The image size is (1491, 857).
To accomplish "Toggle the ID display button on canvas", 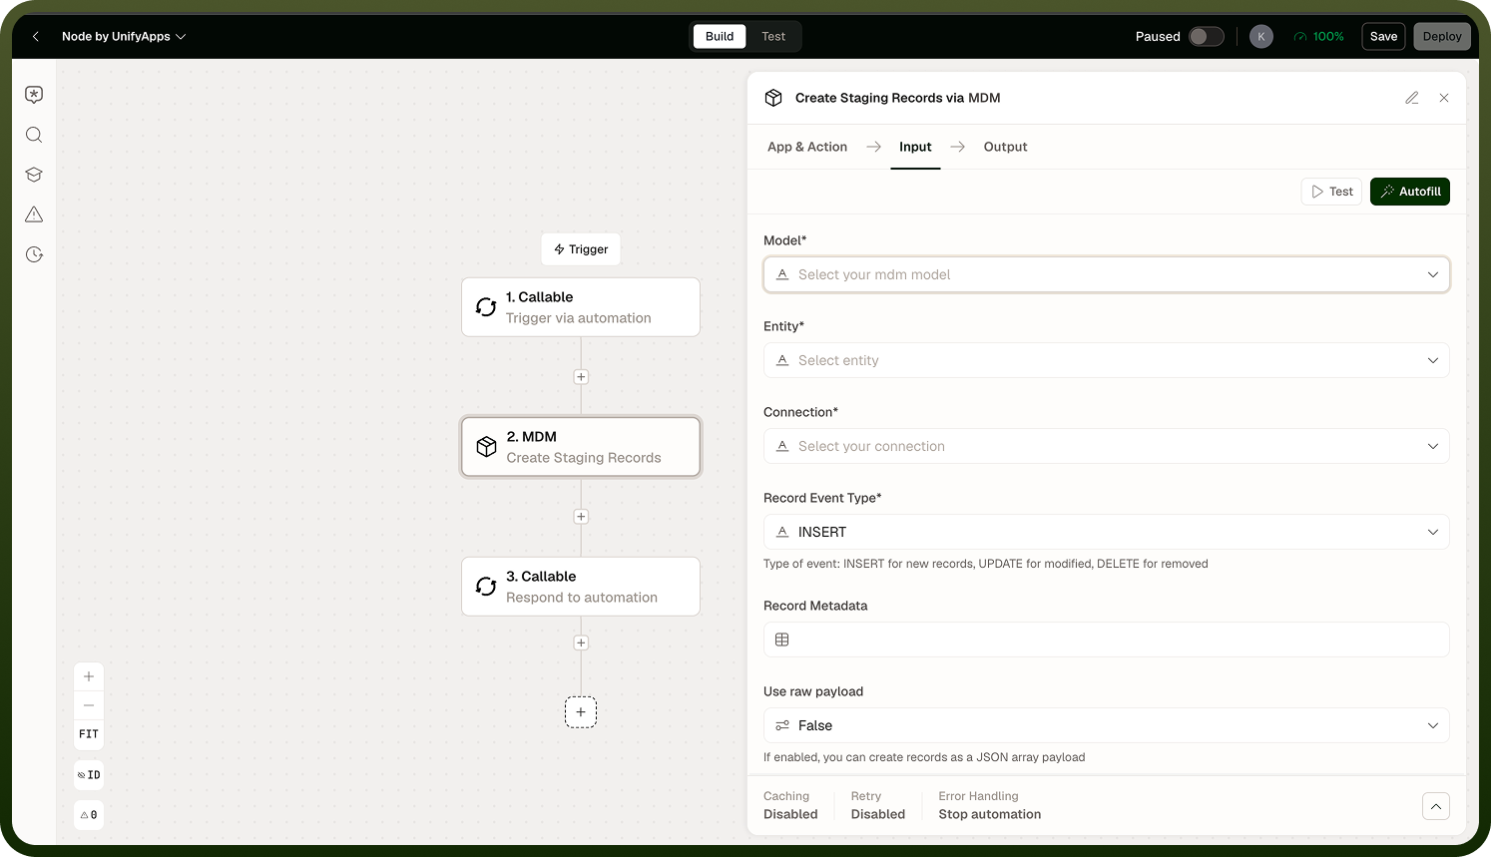I will click(89, 775).
